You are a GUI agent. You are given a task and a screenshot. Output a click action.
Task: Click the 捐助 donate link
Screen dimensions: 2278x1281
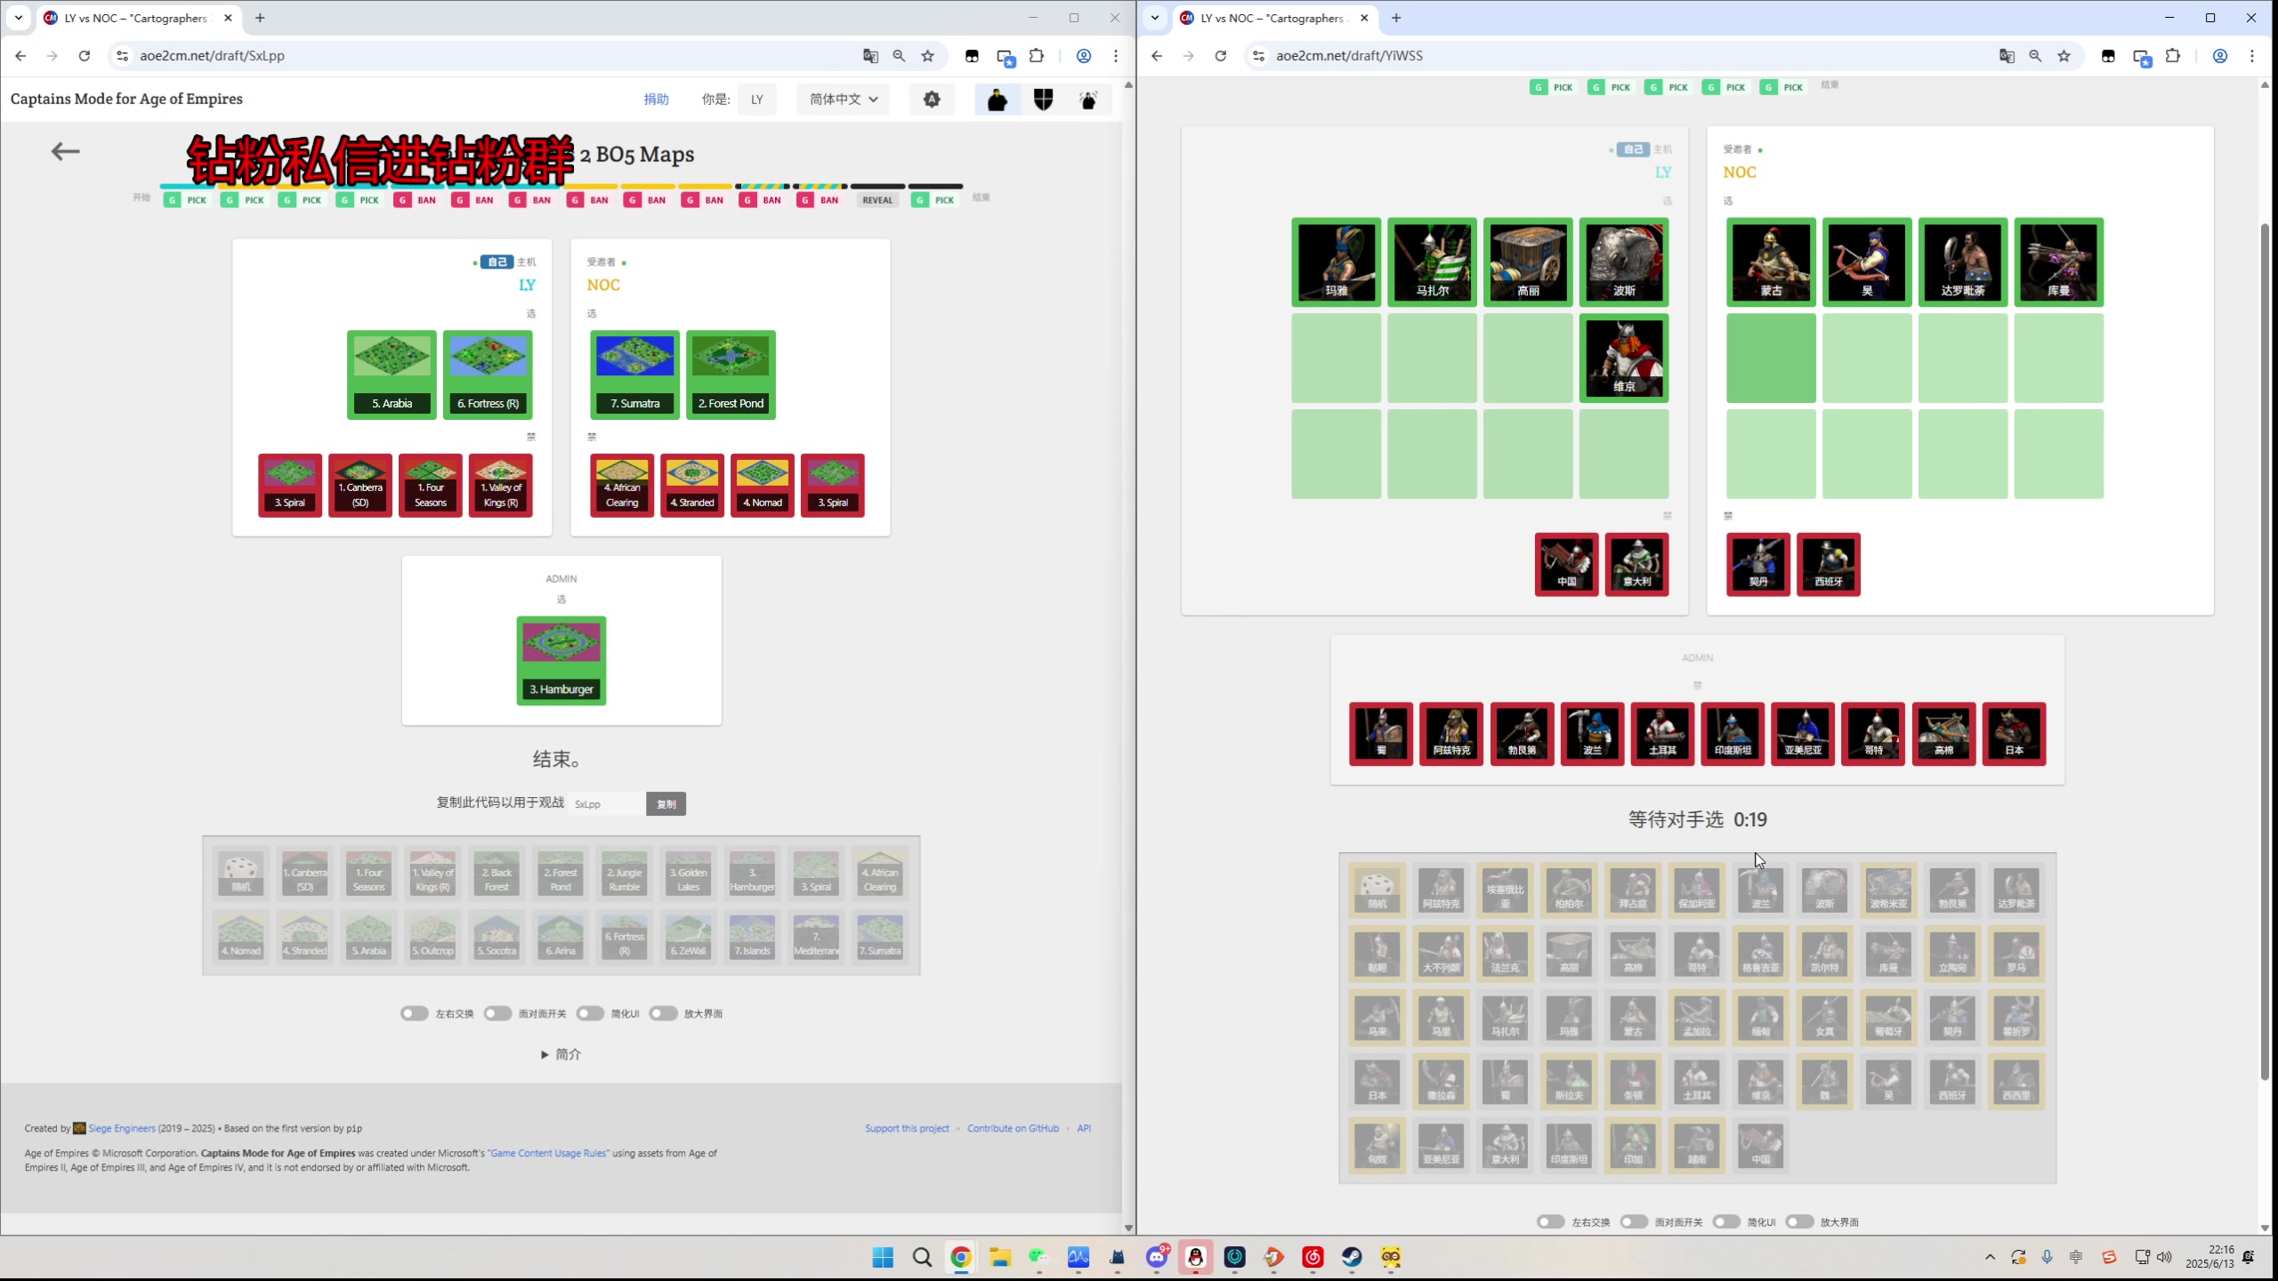coord(656,100)
